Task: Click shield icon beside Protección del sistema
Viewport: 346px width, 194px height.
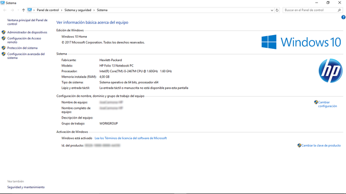Action: tap(4, 48)
